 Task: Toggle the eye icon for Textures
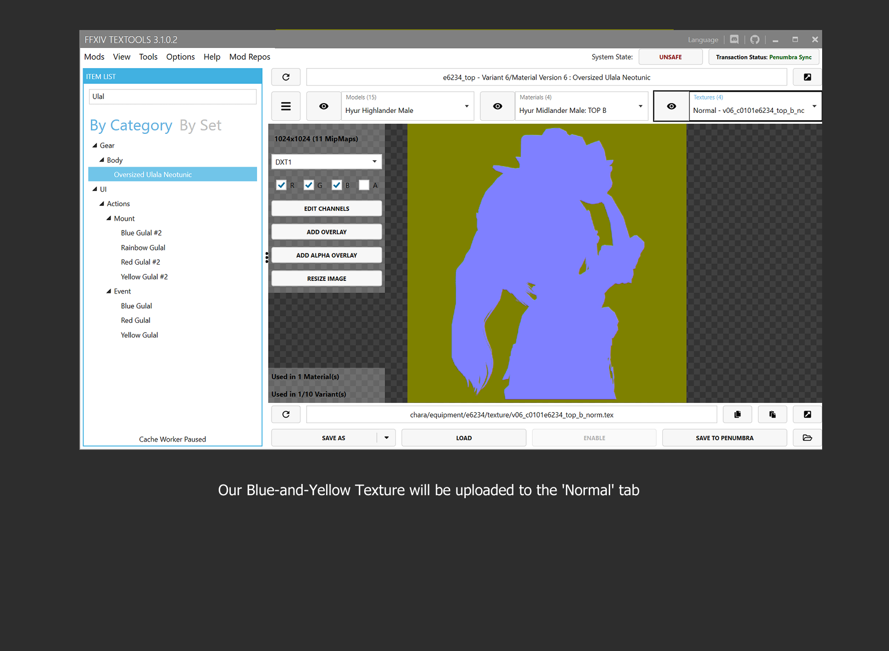(x=671, y=106)
